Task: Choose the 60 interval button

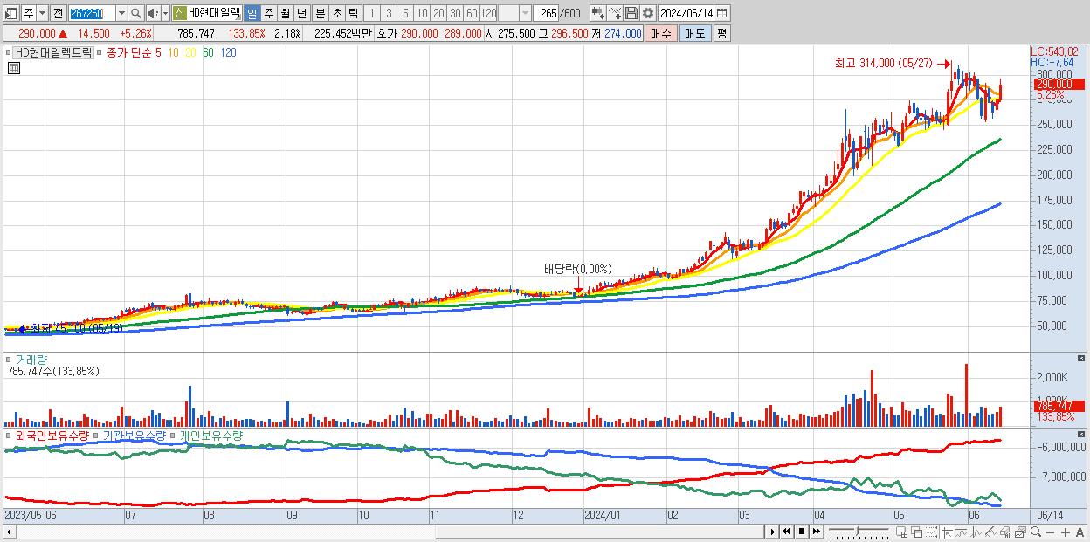Action: pyautogui.click(x=472, y=13)
